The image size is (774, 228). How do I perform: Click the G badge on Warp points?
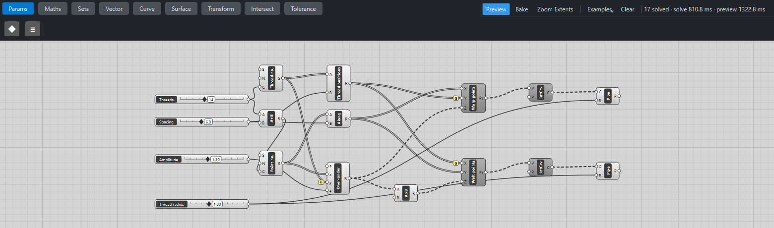(456, 98)
